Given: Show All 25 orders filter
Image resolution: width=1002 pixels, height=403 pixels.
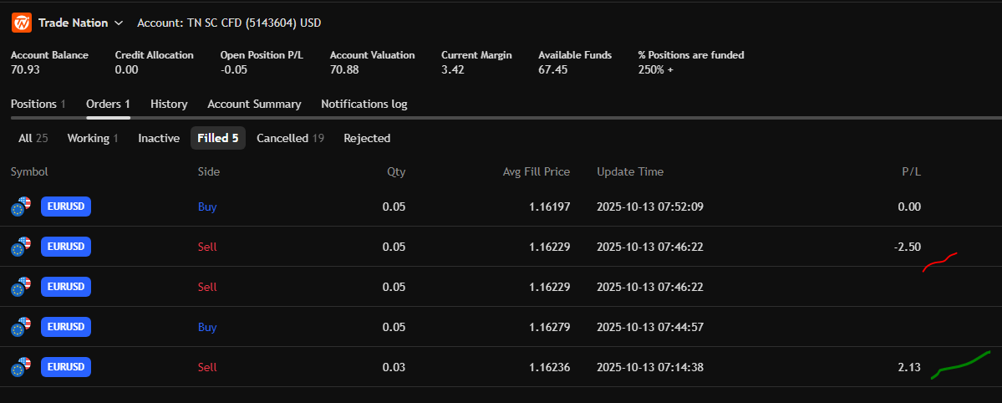Looking at the screenshot, I should [x=33, y=138].
